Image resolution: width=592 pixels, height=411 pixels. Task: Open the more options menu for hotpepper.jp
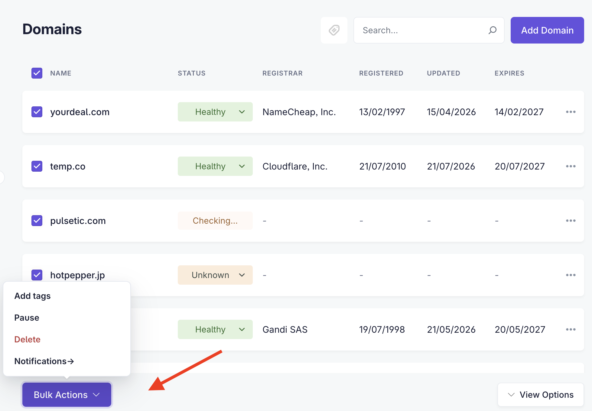click(x=571, y=275)
